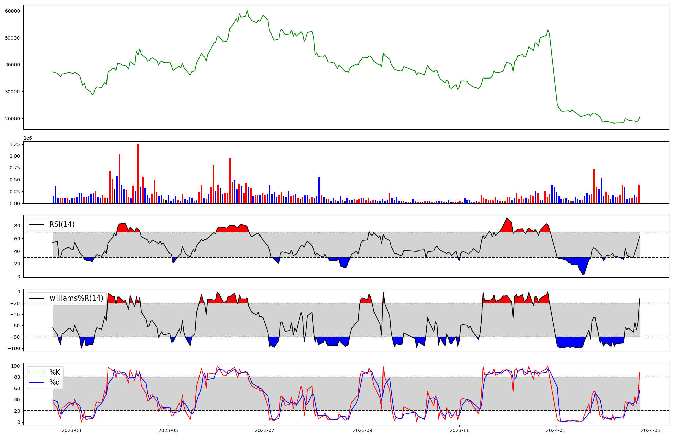Click the 2023-03 x-axis date label
Screen dimensions: 674x438
71,430
